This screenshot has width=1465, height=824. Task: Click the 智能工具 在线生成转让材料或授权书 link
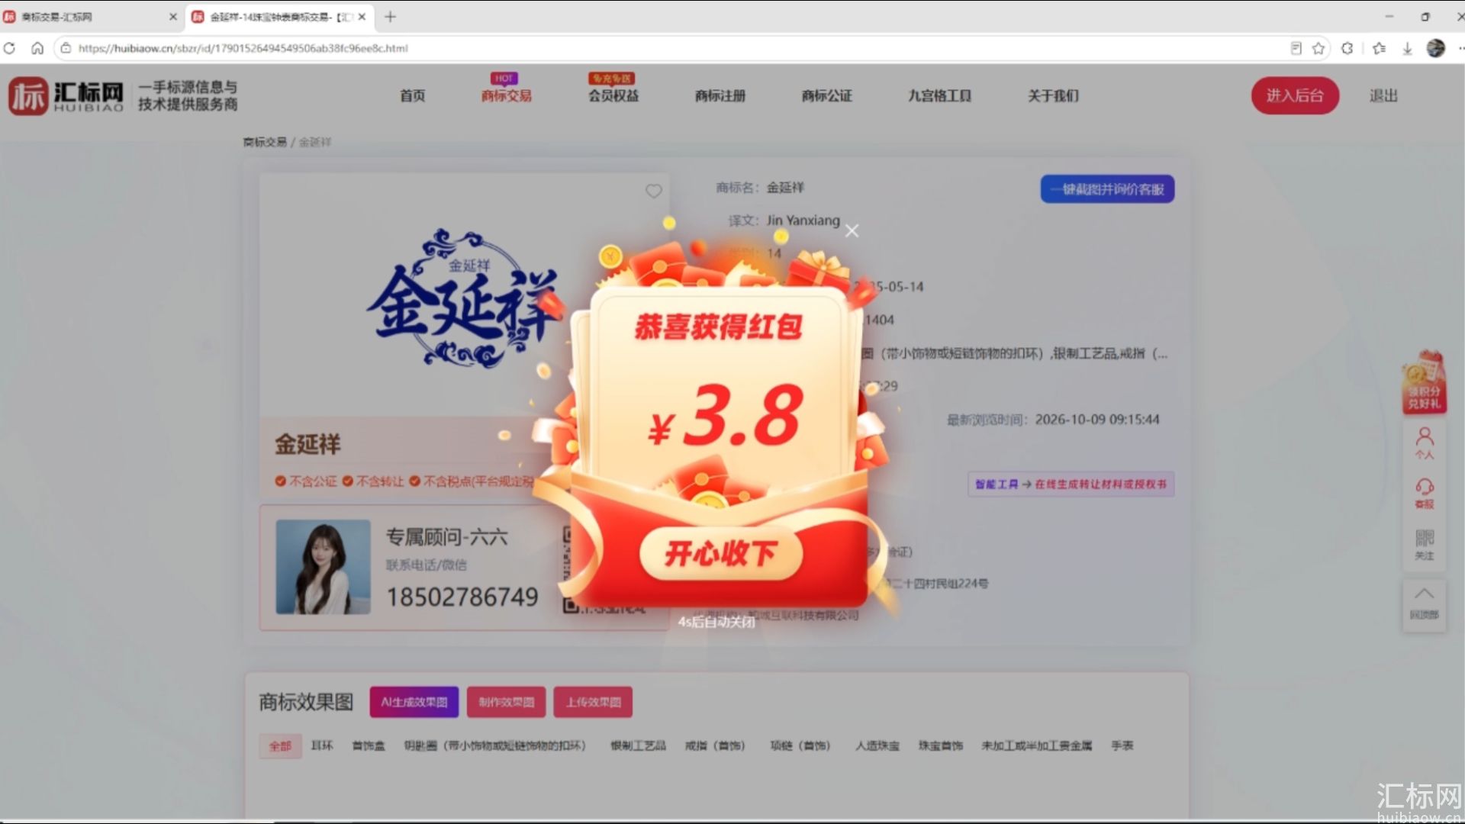(x=1071, y=484)
